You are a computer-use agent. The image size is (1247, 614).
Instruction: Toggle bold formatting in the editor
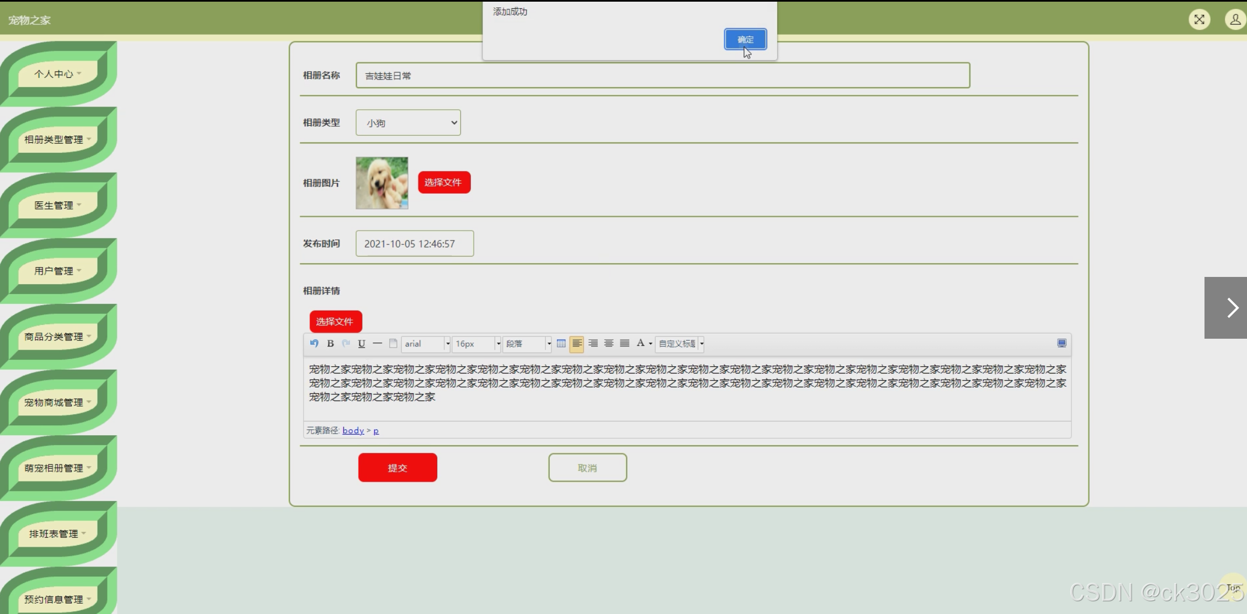[x=330, y=343]
